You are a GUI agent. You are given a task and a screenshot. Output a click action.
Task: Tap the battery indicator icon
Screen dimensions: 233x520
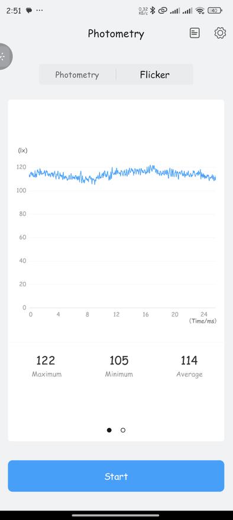coord(215,11)
